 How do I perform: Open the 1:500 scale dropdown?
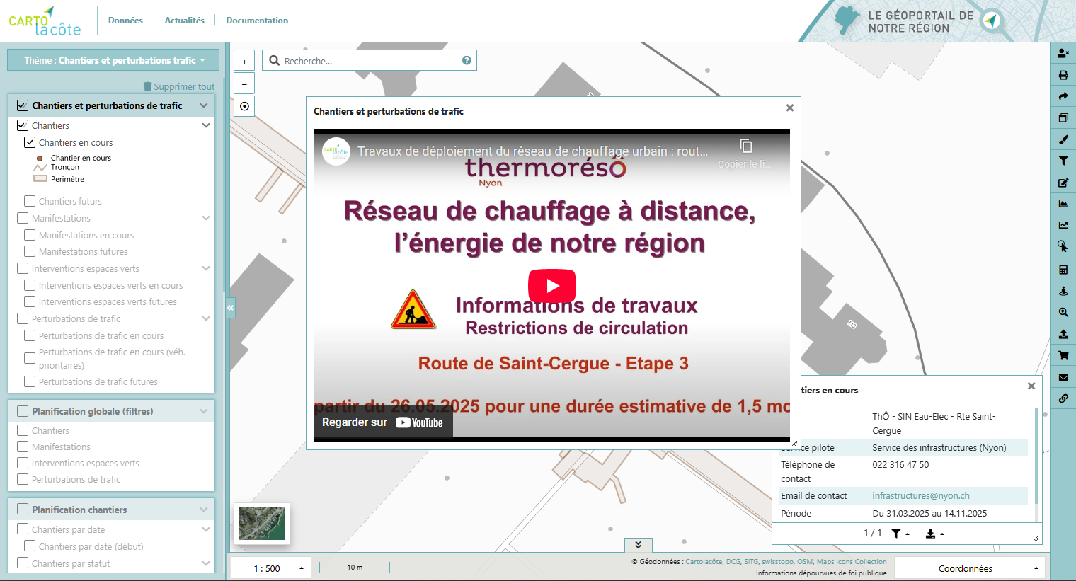270,568
